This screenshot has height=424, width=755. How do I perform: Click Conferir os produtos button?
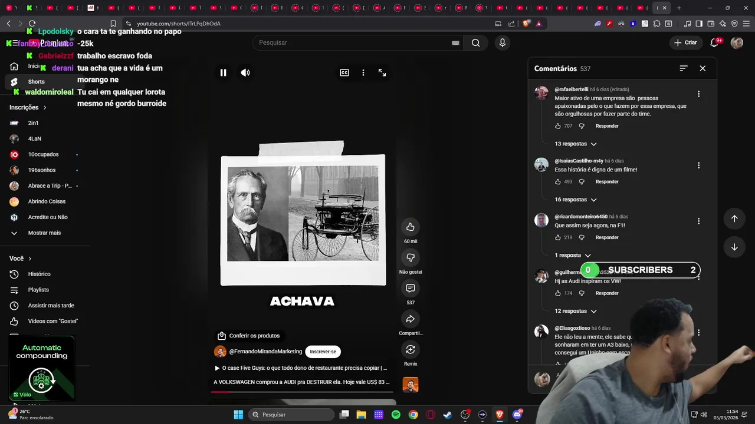pos(248,336)
